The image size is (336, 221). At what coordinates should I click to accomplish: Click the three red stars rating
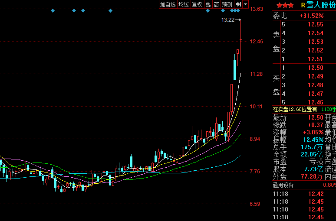tap(285, 5)
